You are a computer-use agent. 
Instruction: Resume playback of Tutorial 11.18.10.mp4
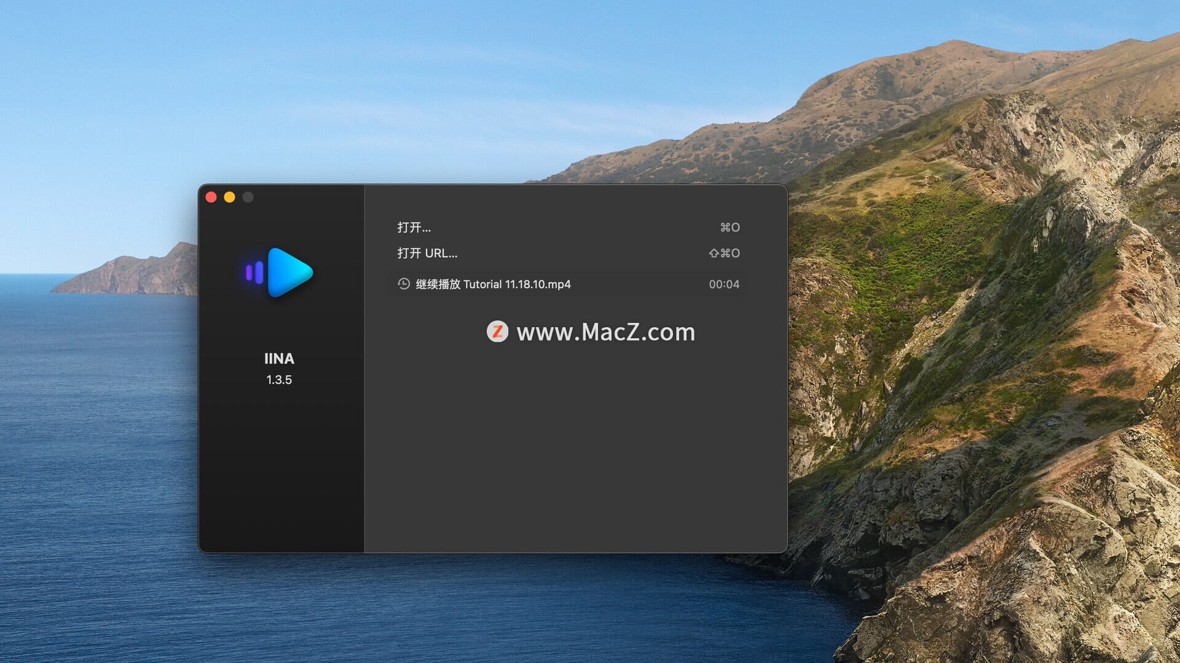point(568,284)
